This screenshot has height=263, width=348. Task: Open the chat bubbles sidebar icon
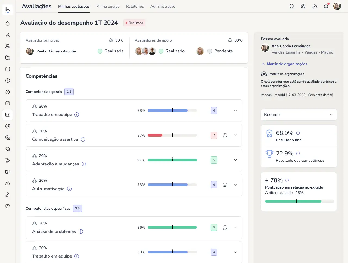tap(8, 137)
